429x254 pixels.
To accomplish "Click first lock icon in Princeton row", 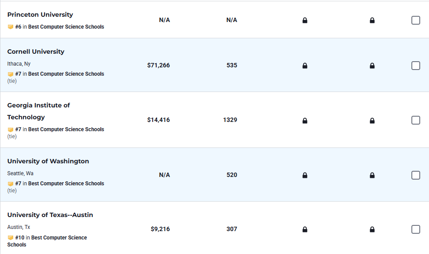I will 305,20.
